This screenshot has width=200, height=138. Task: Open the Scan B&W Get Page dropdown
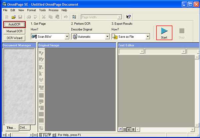point(67,36)
